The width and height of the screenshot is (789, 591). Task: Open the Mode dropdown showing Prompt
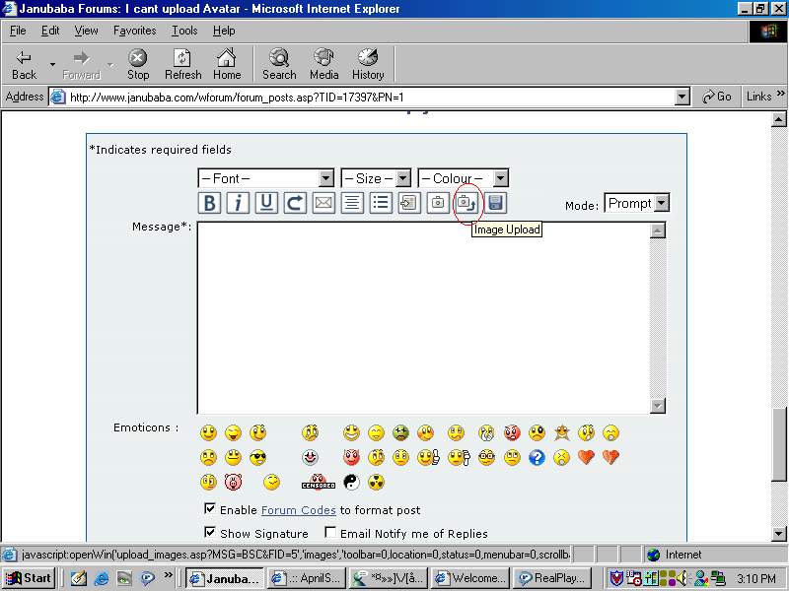pos(636,204)
